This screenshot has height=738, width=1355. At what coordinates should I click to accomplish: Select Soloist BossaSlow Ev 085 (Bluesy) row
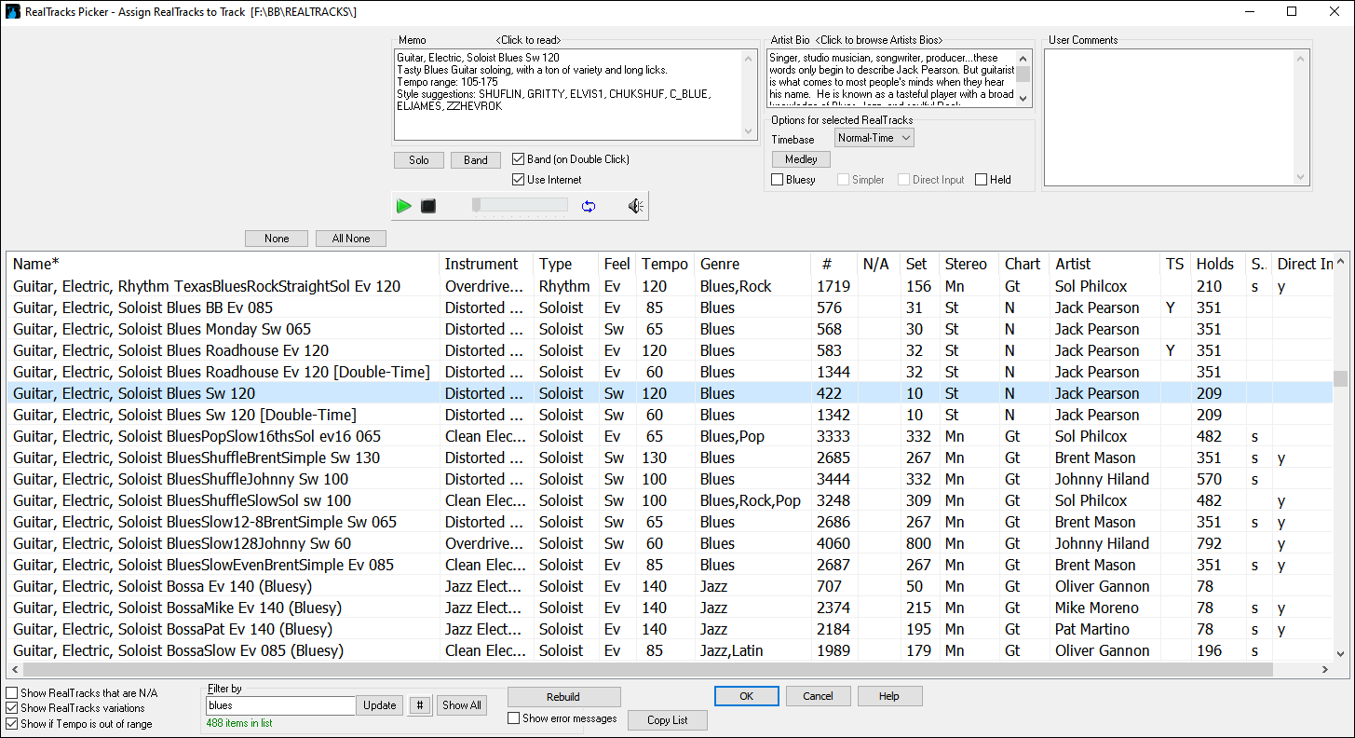(669, 650)
